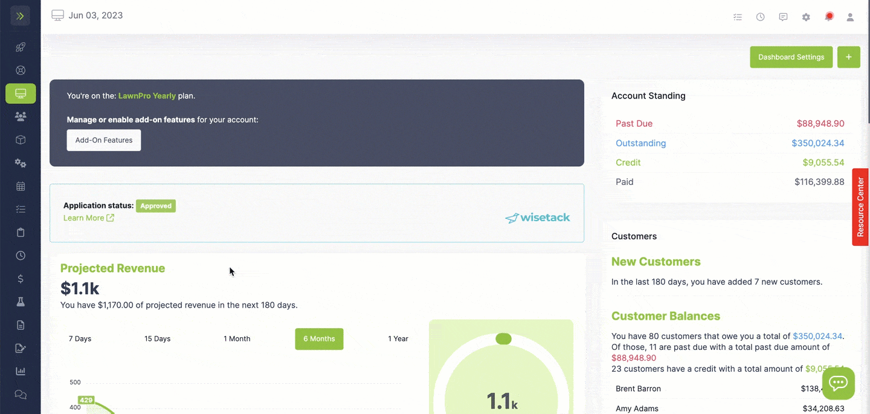
Task: Click the Credit label in Account Standing
Action: tap(628, 163)
